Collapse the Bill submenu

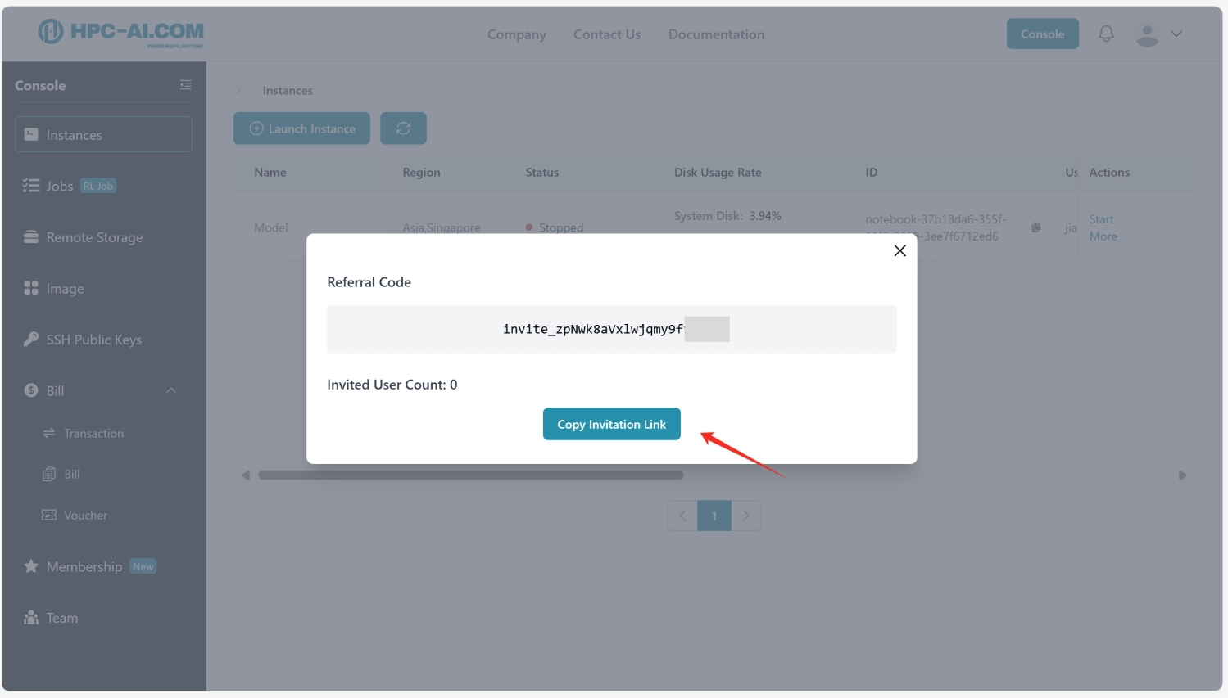[171, 390]
